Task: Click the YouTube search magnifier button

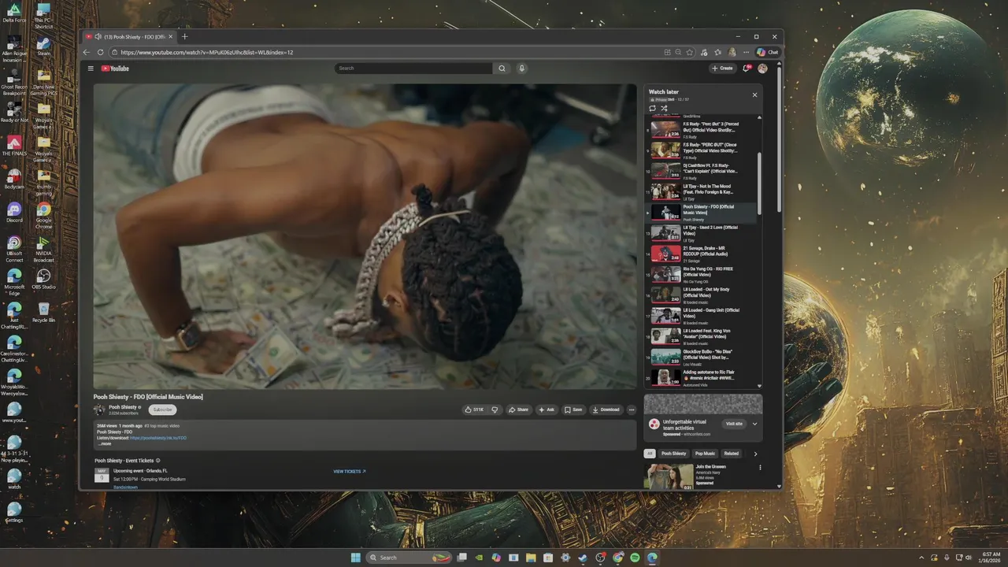Action: pyautogui.click(x=502, y=69)
